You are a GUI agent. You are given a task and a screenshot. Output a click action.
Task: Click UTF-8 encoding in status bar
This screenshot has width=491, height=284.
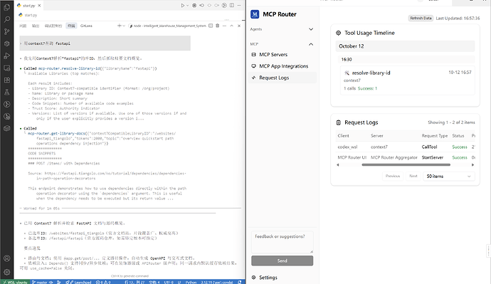point(169,282)
